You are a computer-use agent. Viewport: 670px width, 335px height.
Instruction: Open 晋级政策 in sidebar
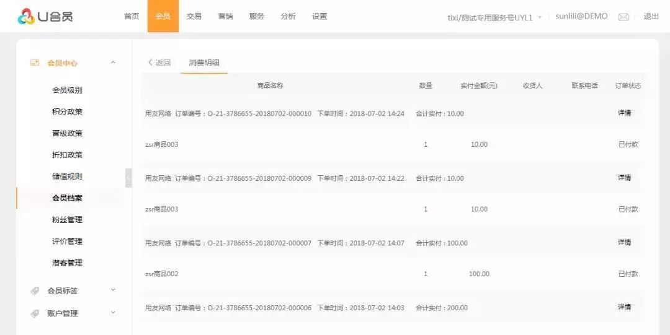(67, 133)
